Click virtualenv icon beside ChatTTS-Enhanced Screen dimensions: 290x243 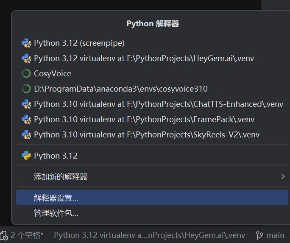[x=26, y=104]
